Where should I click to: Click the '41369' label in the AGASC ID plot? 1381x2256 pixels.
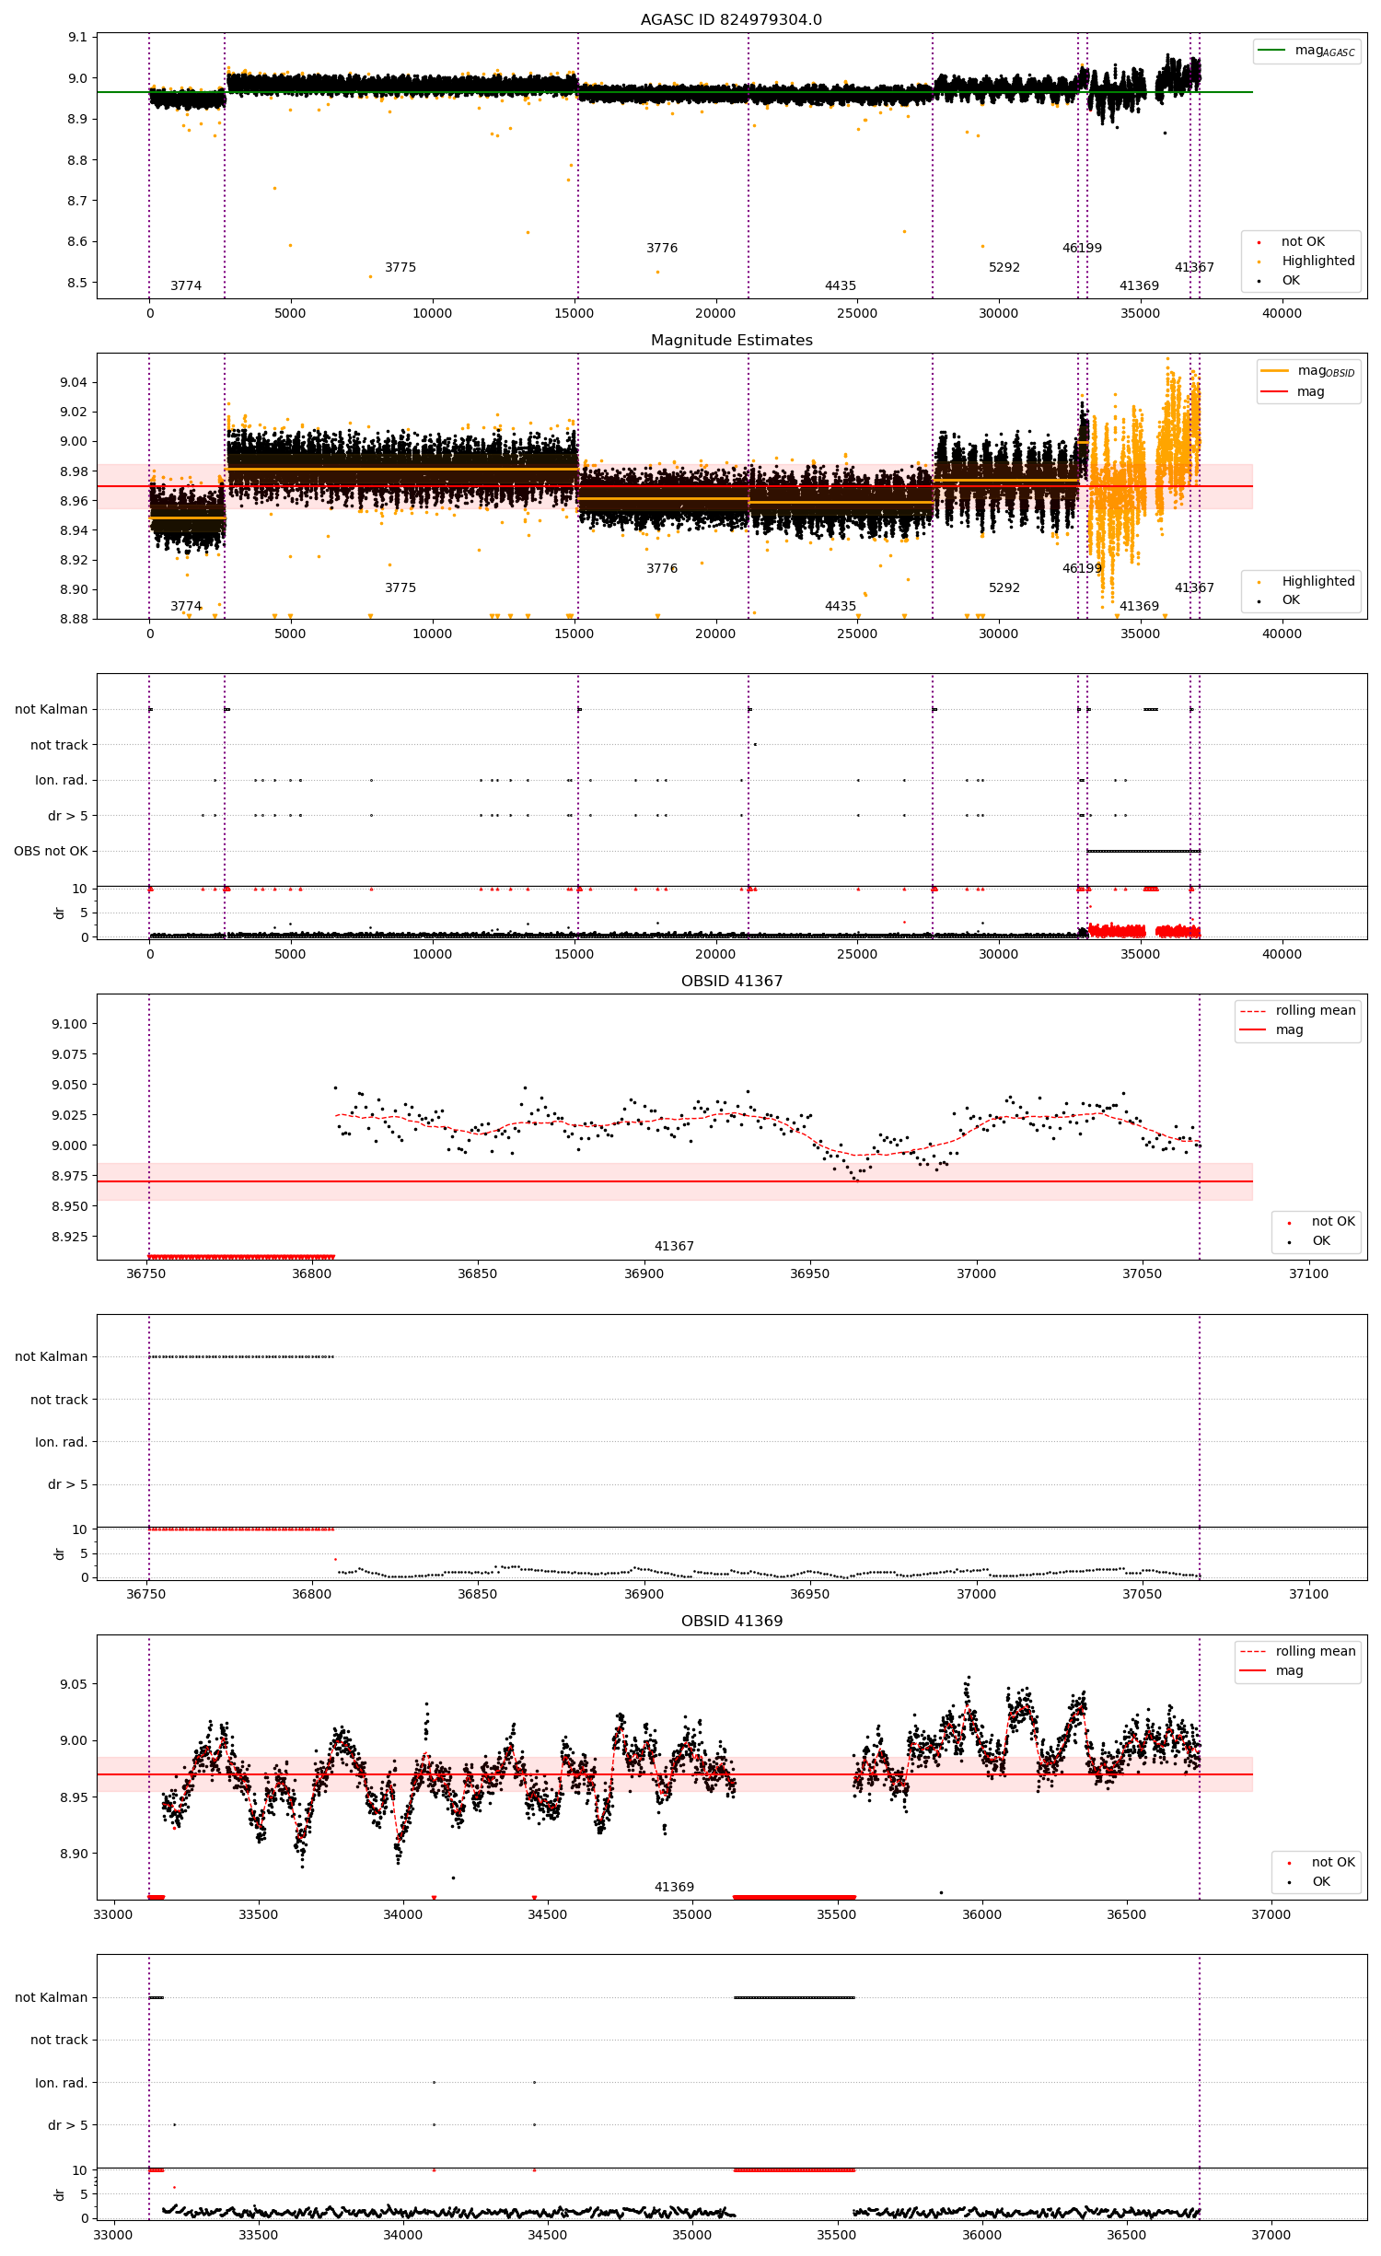[x=1139, y=285]
